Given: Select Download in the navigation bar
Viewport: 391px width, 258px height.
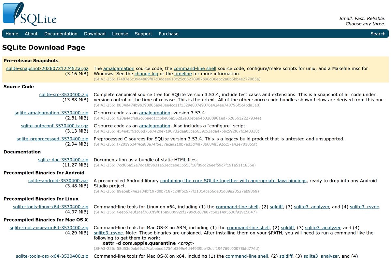Looking at the screenshot, I should [x=95, y=34].
